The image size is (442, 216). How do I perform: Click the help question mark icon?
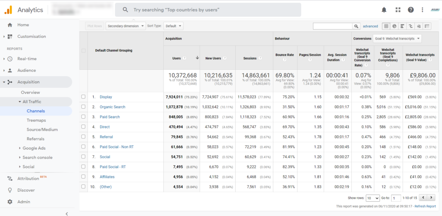pyautogui.click(x=410, y=10)
